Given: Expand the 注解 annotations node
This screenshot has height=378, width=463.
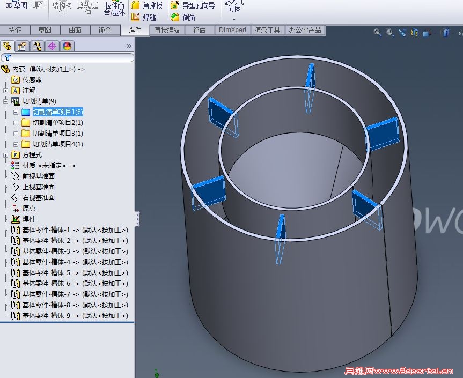Looking at the screenshot, I should (x=6, y=91).
